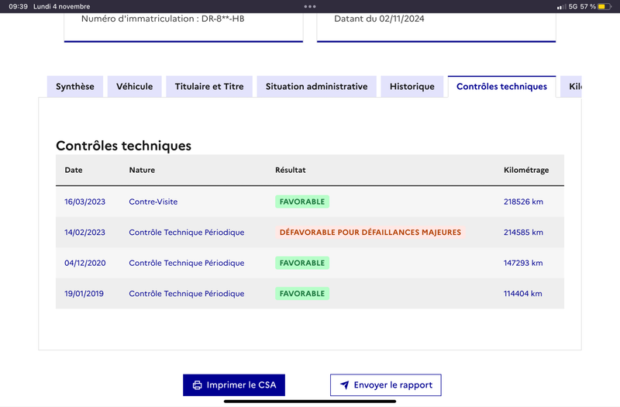Click Contrôle Technique Périodique in 19/01/2019 row
Viewport: 620px width, 407px height.
pyautogui.click(x=187, y=294)
